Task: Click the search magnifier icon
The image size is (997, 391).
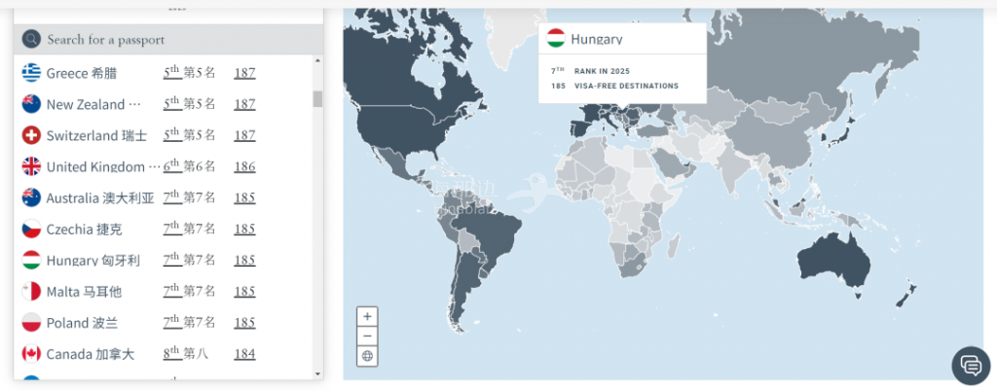Action: point(31,40)
